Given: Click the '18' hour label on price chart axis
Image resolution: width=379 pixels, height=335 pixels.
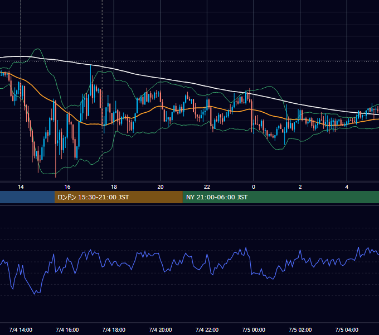Looking at the screenshot, I should 114,187.
